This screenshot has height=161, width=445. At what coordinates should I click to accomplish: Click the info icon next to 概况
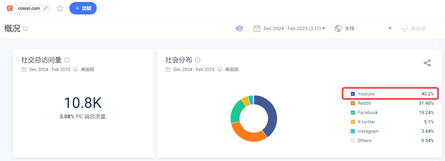tap(26, 29)
